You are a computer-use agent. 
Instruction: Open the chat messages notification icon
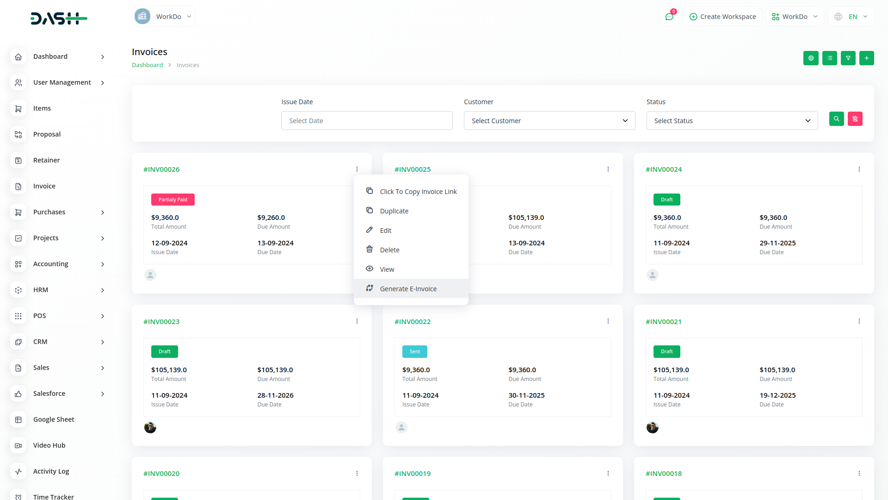(669, 17)
